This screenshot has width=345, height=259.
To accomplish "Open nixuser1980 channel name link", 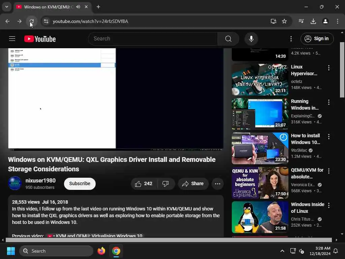I will click(40, 181).
